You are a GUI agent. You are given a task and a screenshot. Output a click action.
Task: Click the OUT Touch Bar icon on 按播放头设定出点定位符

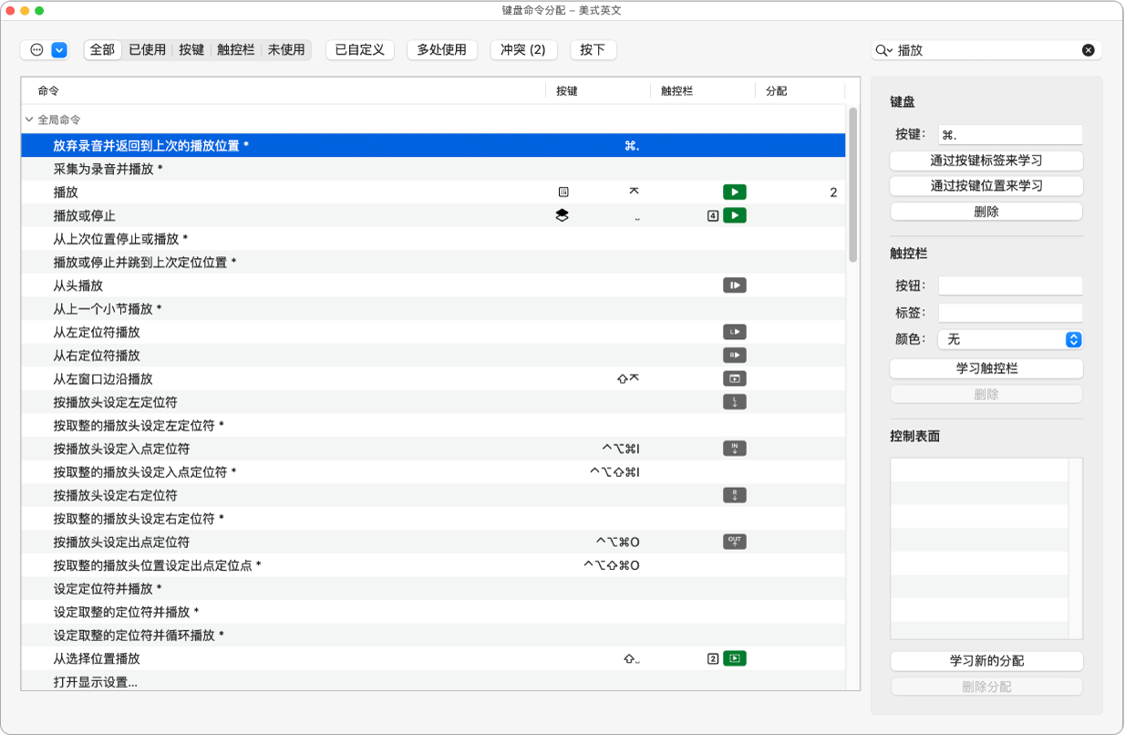point(735,541)
